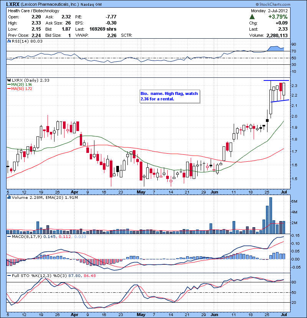The height and width of the screenshot is (318, 307).
Task: Select the LXRX ticker symbol in the title
Action: (13, 4)
